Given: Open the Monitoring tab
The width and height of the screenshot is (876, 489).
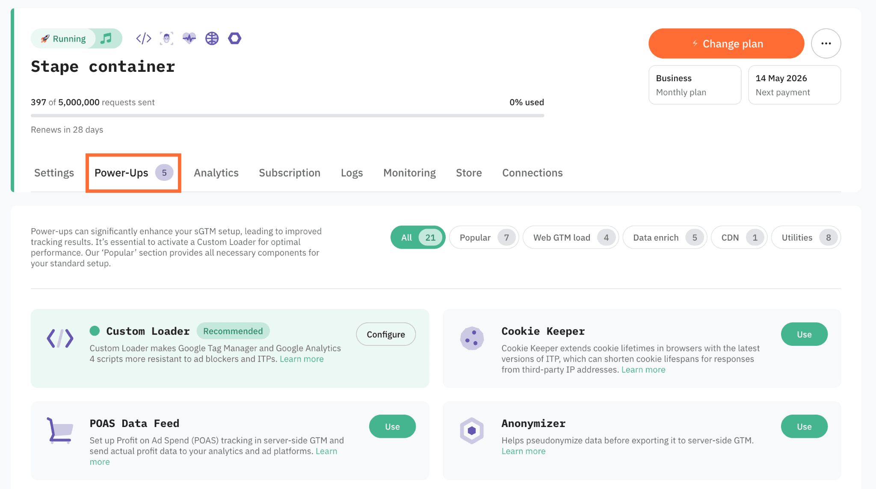Looking at the screenshot, I should [409, 173].
